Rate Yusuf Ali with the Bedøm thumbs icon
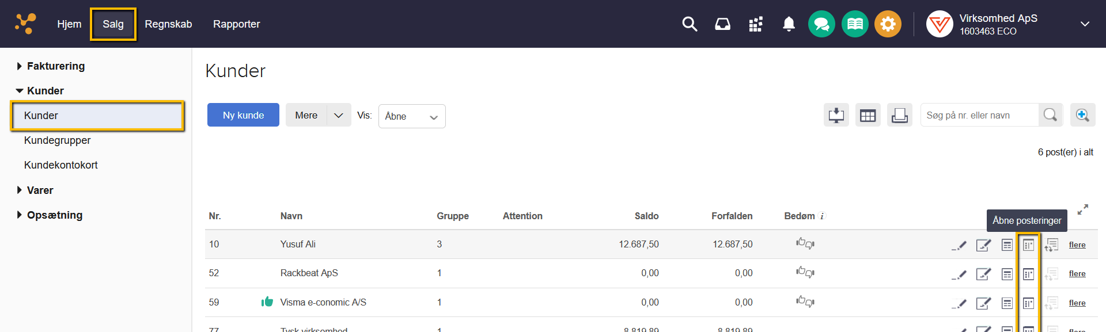The image size is (1106, 332). click(805, 244)
